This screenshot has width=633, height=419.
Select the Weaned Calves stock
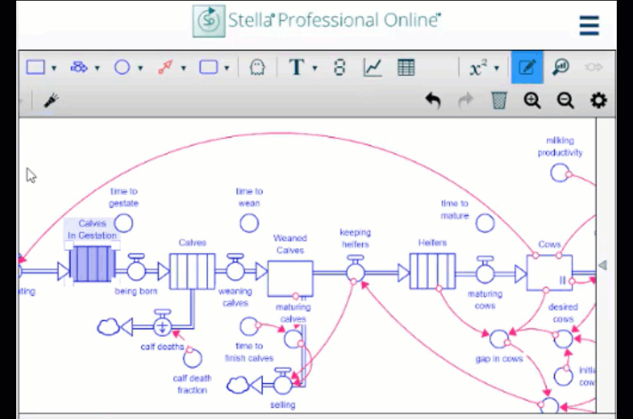coord(290,278)
